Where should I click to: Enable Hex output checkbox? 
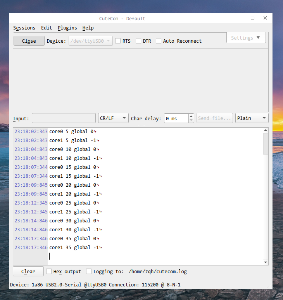49,271
